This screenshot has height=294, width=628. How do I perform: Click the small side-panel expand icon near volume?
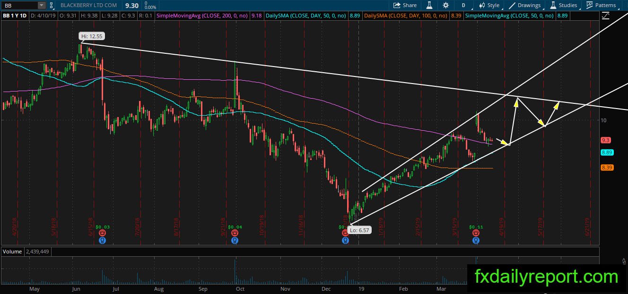(624, 260)
